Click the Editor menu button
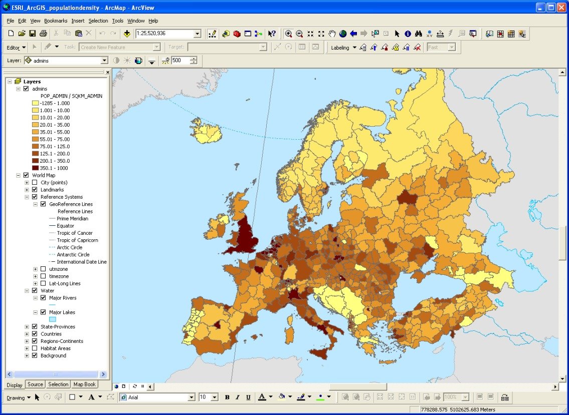 pos(16,48)
